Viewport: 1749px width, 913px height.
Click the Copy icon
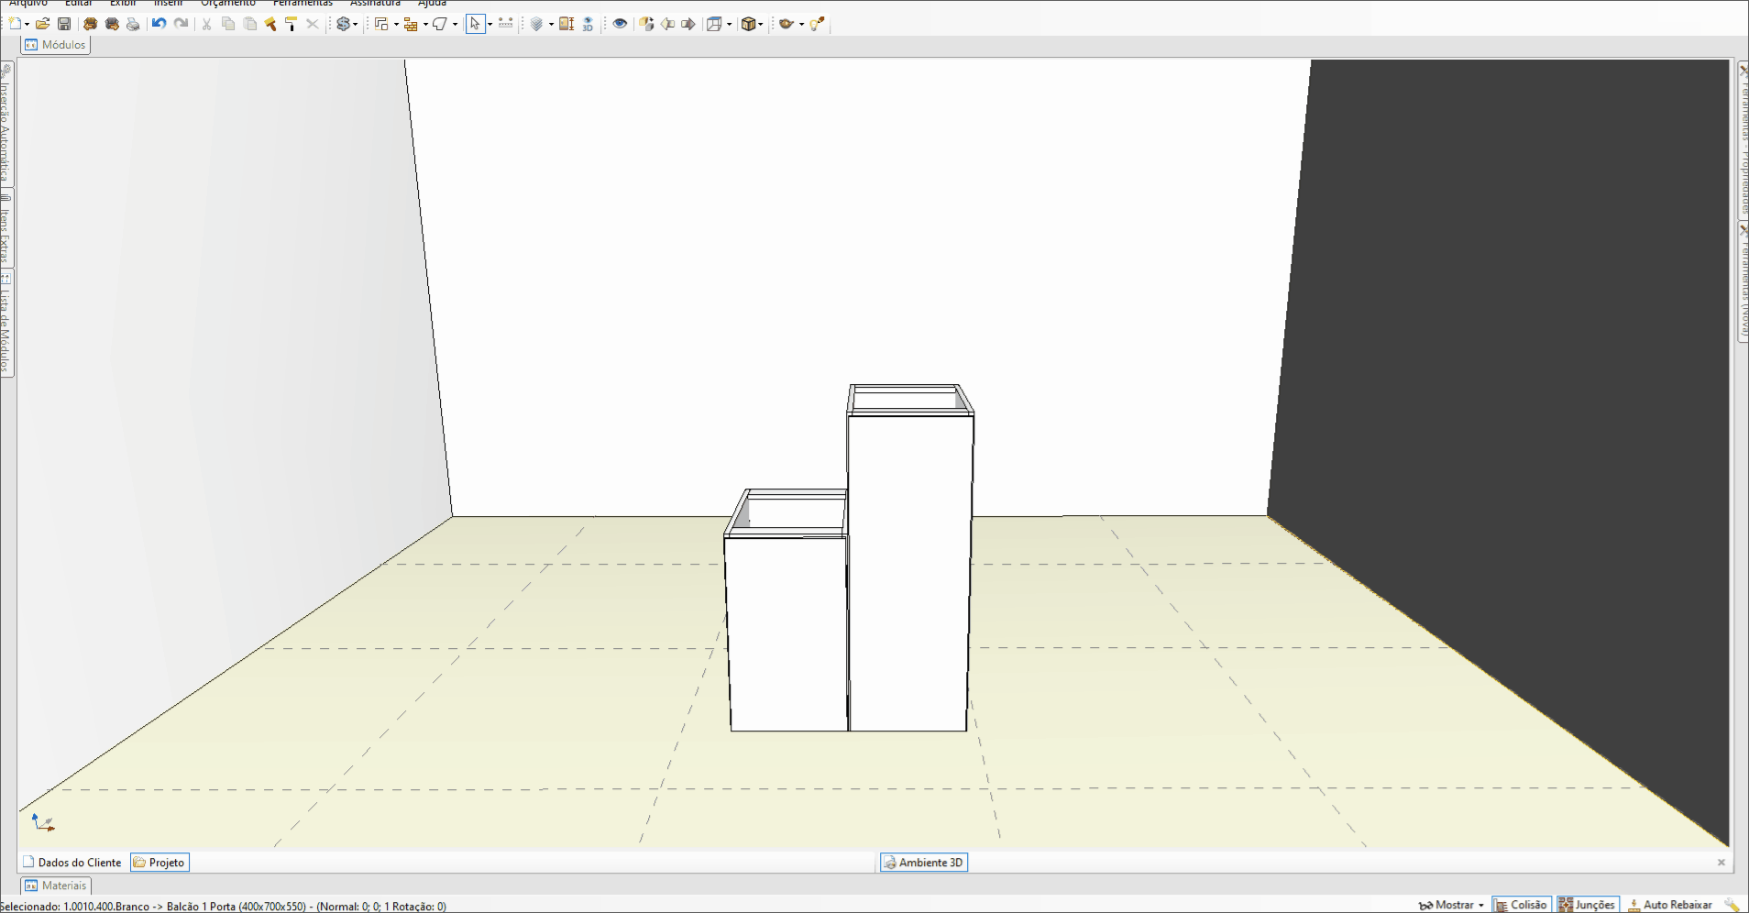[228, 24]
